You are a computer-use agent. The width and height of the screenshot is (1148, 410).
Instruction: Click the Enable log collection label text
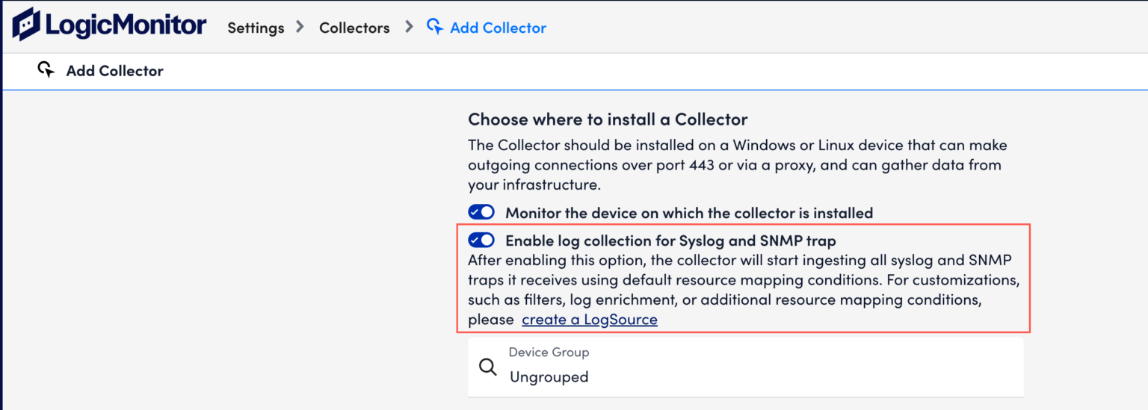pyautogui.click(x=670, y=240)
